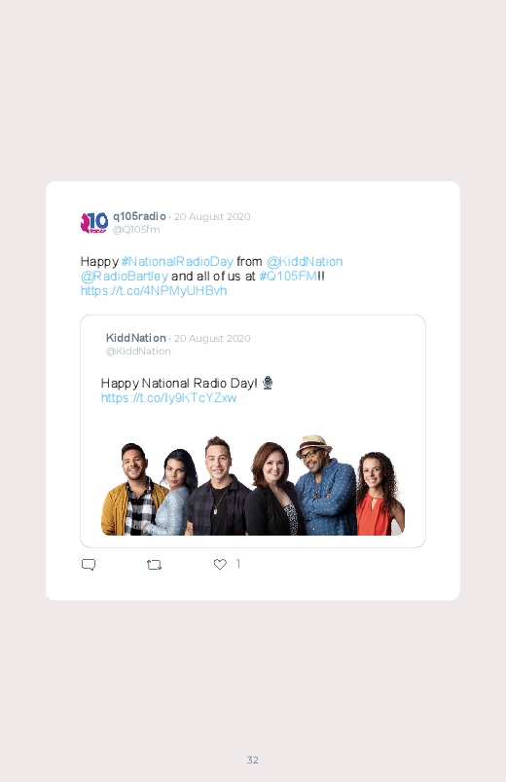The image size is (506, 782).
Task: Like the tweet with heart icon
Action: 220,564
